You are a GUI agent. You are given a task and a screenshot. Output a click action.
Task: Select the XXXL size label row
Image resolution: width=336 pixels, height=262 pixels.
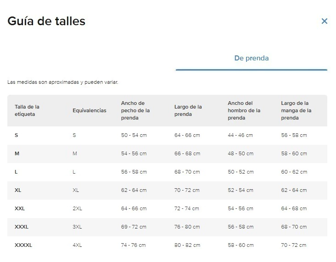(x=22, y=227)
